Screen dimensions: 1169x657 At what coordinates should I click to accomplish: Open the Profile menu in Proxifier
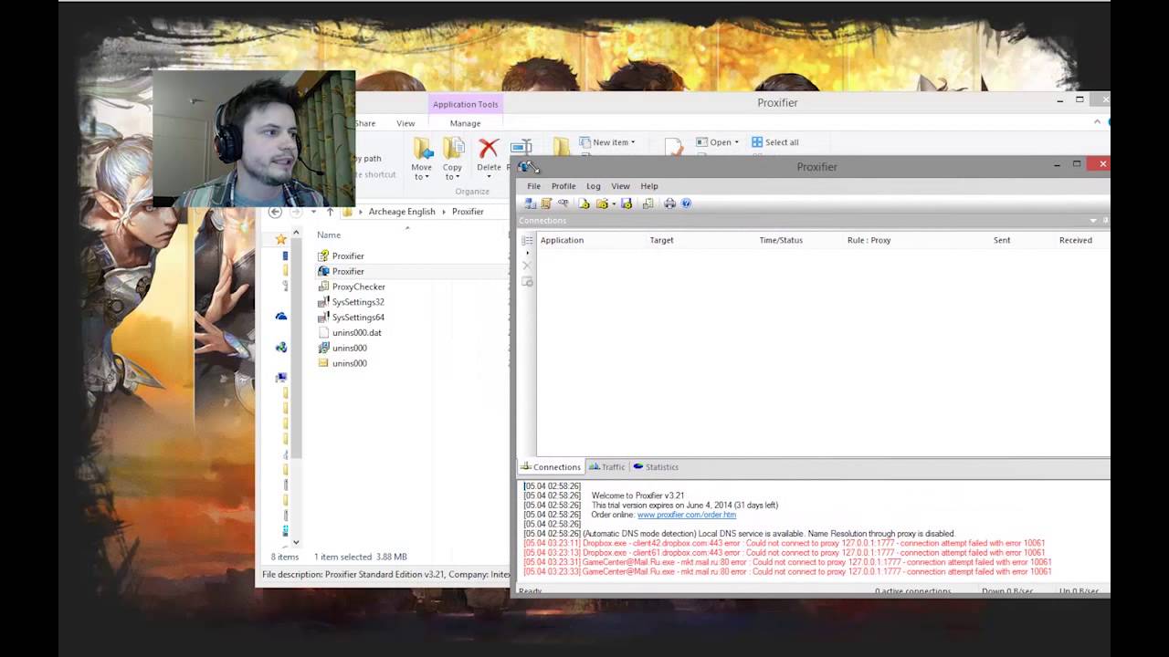(563, 186)
